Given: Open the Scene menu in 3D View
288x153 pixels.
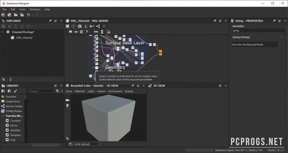Looking at the screenshot, I should 69,91.
